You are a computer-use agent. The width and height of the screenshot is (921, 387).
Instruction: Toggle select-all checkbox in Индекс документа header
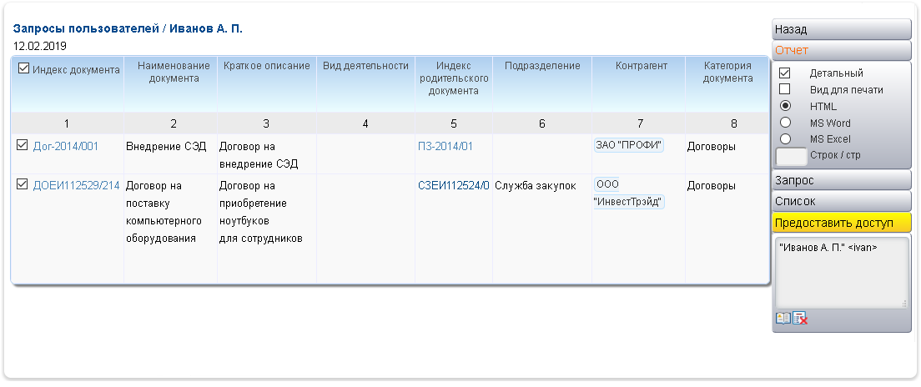[x=23, y=68]
